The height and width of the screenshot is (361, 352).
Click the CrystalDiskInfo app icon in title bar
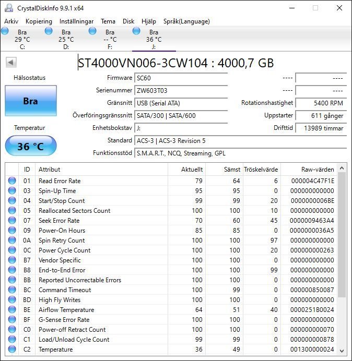click(x=9, y=8)
